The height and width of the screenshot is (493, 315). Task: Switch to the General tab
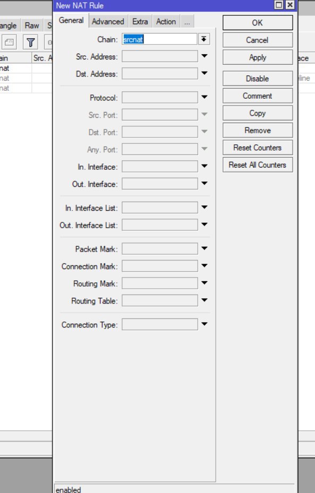(x=71, y=21)
